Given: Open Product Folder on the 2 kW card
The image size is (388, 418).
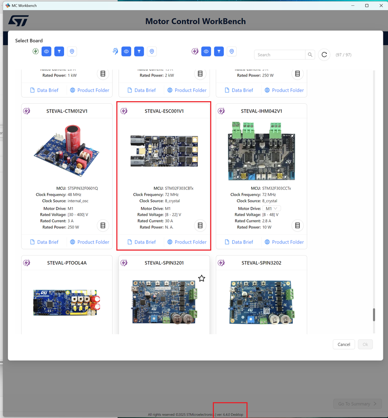Looking at the screenshot, I should coord(187,90).
